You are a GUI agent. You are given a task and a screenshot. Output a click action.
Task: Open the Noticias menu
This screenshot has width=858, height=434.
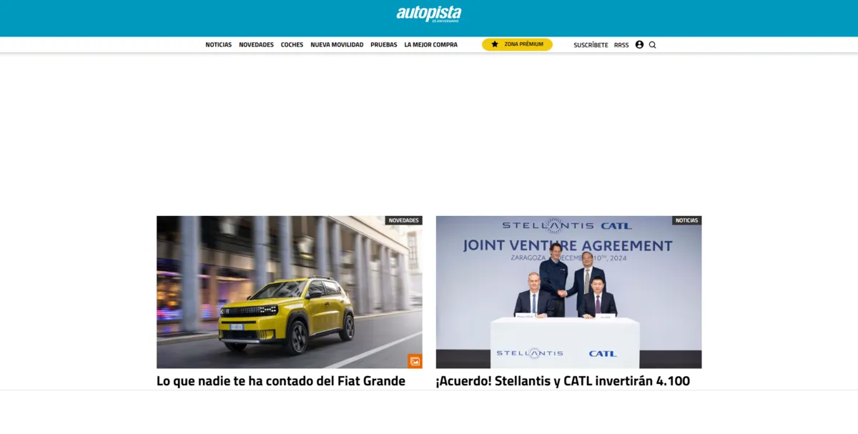[219, 44]
